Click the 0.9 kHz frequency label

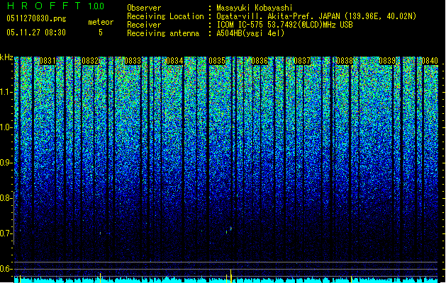(x=6, y=163)
